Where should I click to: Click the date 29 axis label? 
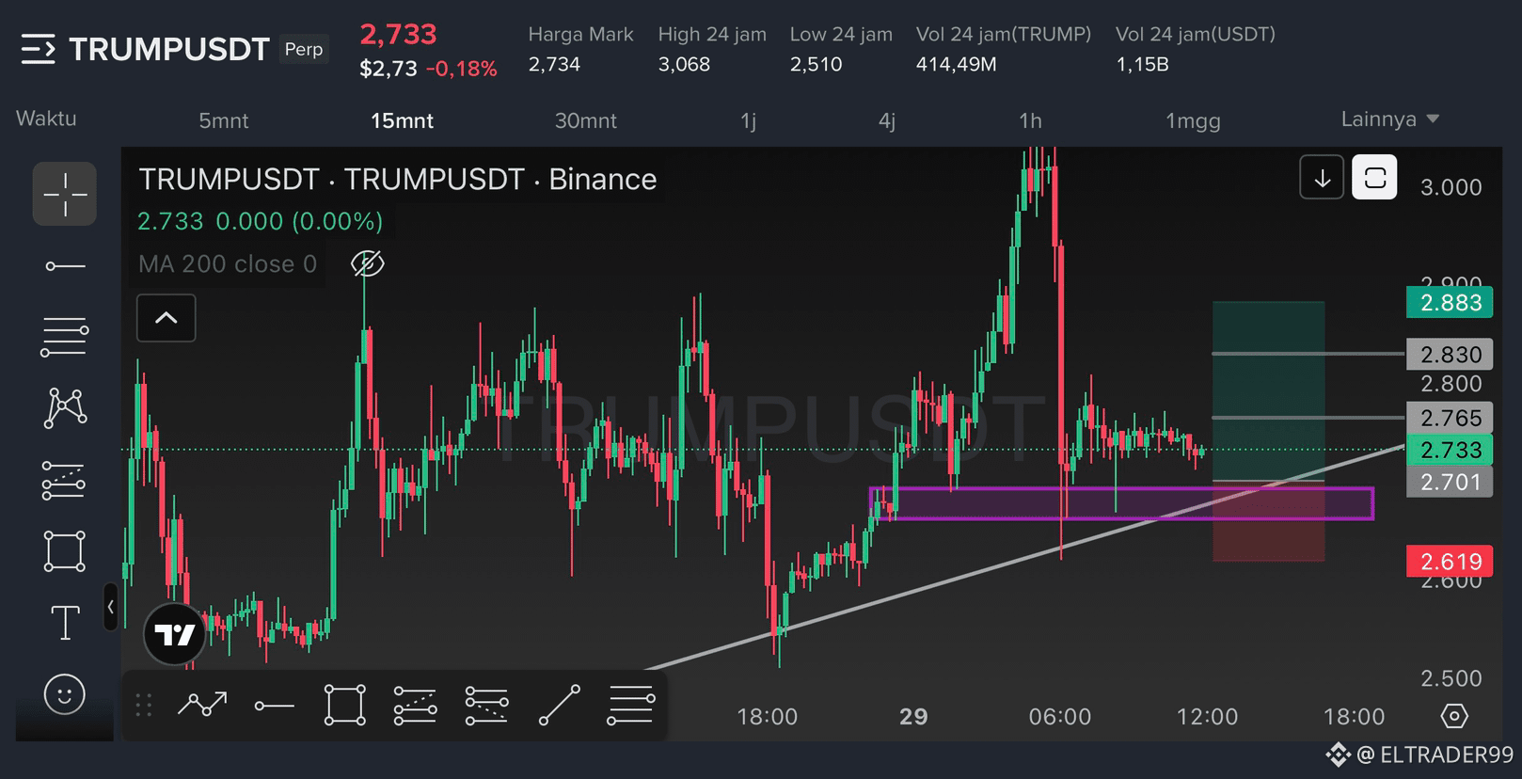tap(913, 717)
